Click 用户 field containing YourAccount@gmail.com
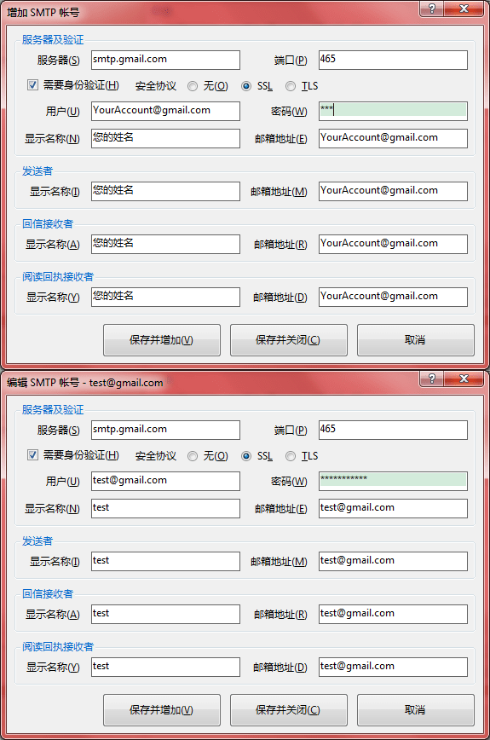This screenshot has width=490, height=740. [165, 111]
